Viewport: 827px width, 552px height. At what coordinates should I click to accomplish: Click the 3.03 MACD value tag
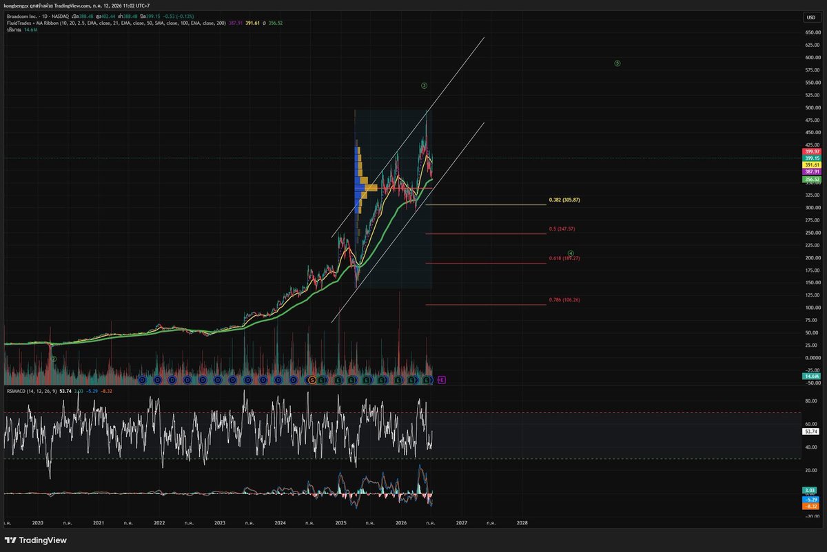click(x=810, y=490)
